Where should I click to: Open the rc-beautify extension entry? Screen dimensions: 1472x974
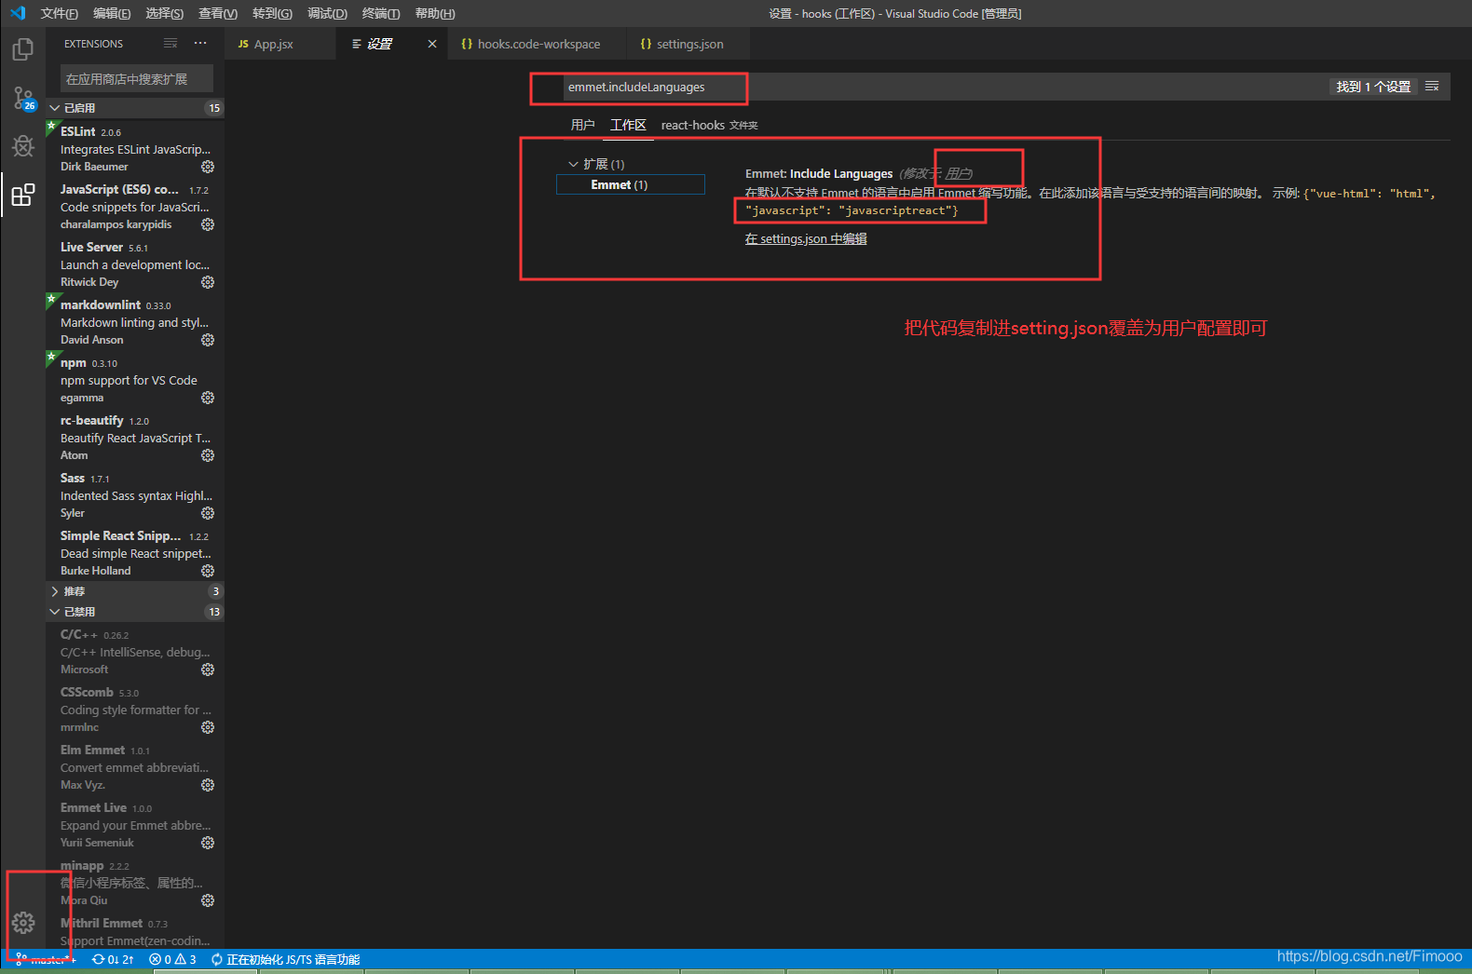(x=135, y=438)
